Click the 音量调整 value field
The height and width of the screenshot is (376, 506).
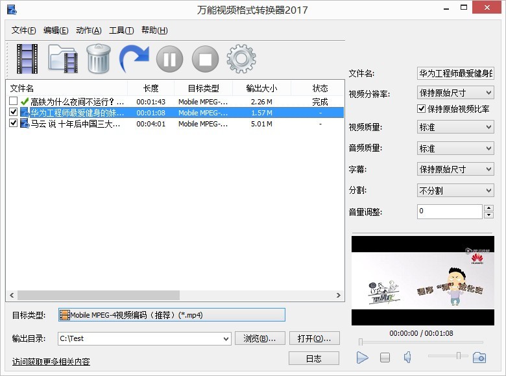pyautogui.click(x=450, y=211)
